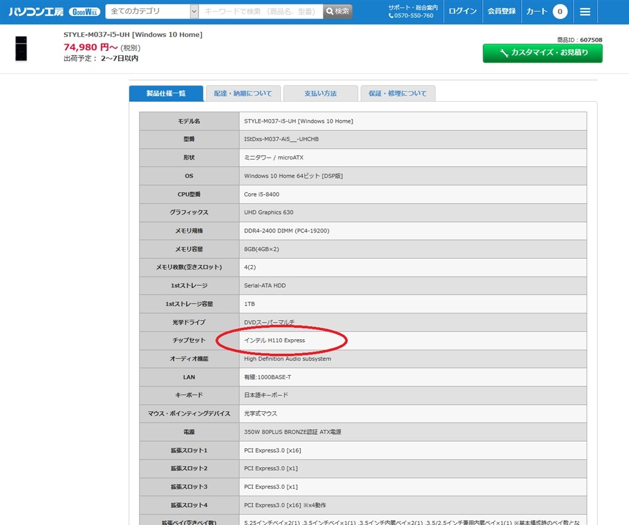
Task: Click the 350W 80PLUS BRONZE power value
Action: point(292,432)
